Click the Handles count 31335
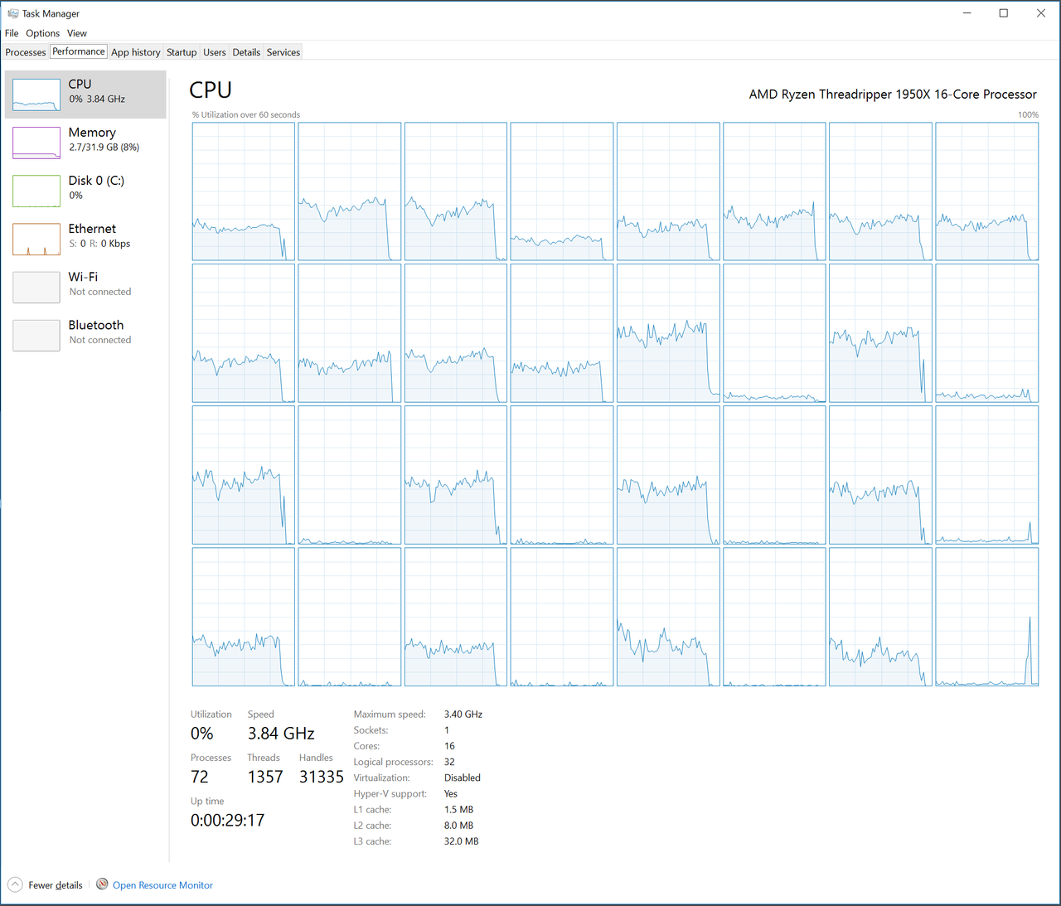 322,777
